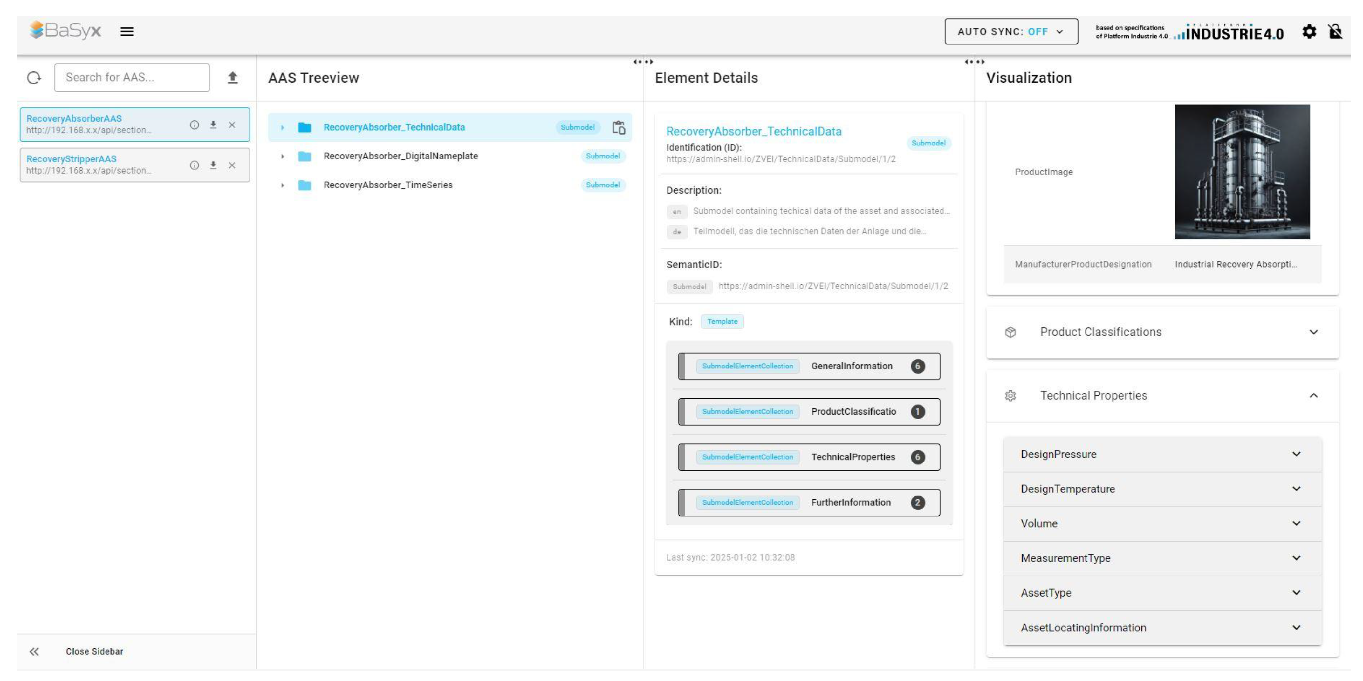The image size is (1363, 681).
Task: Download the RecoveryStripperAAS shell
Action: (213, 165)
